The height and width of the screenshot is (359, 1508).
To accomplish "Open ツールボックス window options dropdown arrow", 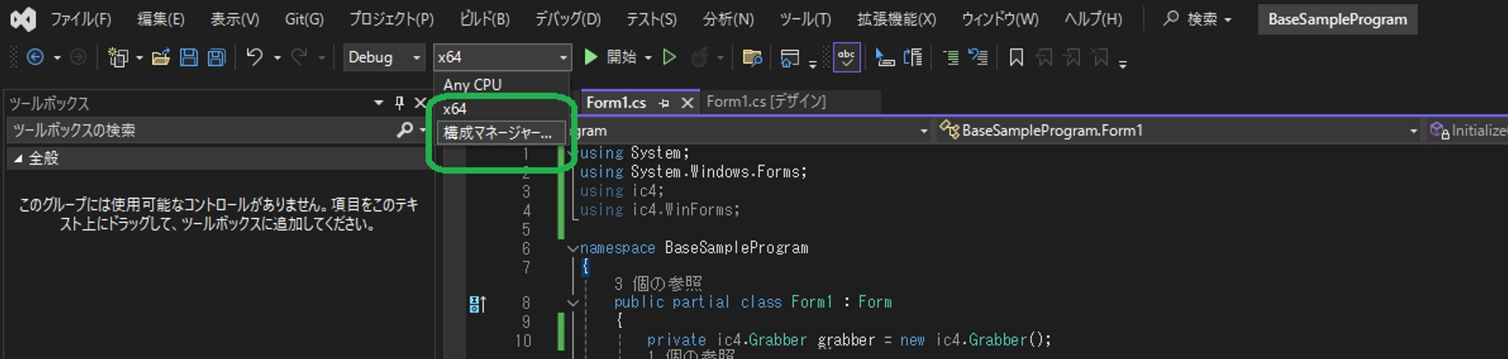I will (379, 103).
